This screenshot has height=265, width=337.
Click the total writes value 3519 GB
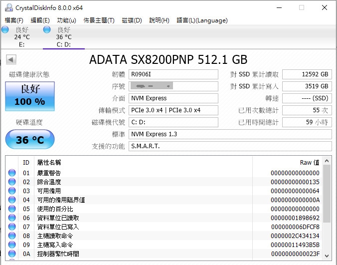307,86
